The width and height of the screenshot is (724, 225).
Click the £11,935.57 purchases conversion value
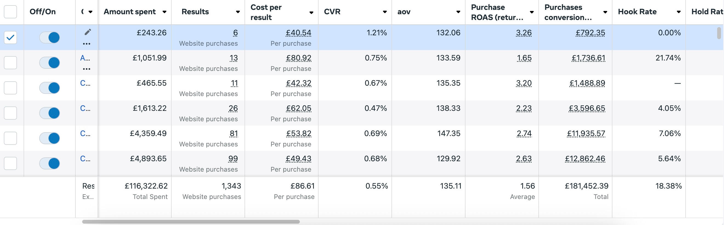(586, 134)
